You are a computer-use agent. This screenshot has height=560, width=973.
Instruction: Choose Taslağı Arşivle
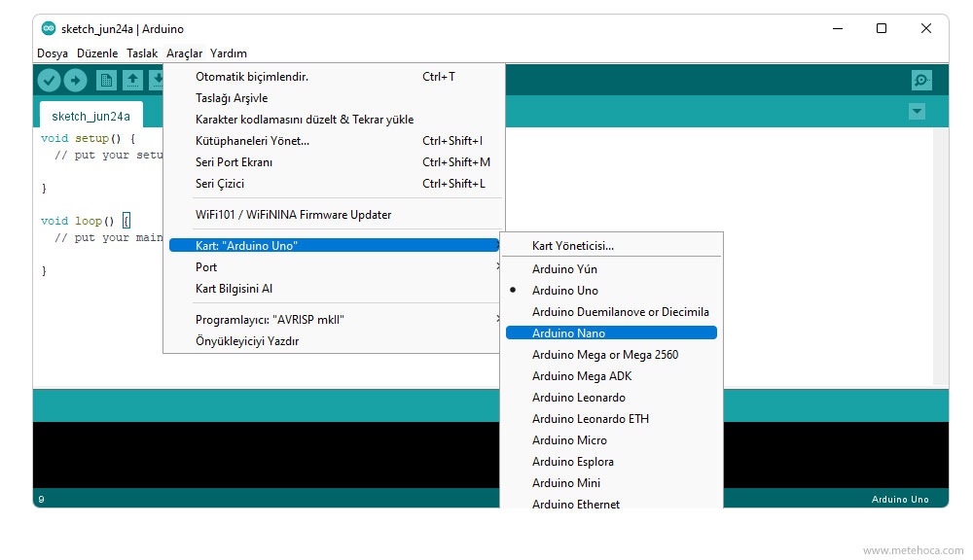click(335, 98)
